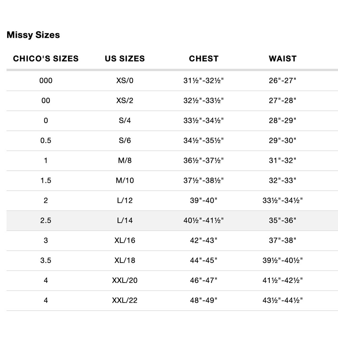Image resolution: width=338 pixels, height=338 pixels.
Task: Click the WAIST column header
Action: (x=283, y=58)
